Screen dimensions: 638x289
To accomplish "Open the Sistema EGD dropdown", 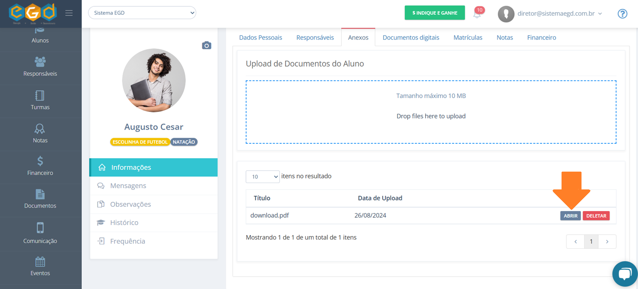I will tap(142, 13).
